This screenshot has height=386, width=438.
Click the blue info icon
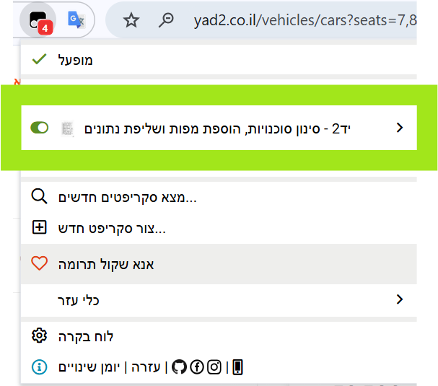click(x=39, y=367)
